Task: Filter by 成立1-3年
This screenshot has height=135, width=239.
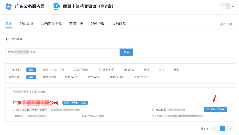Action: click(x=71, y=77)
